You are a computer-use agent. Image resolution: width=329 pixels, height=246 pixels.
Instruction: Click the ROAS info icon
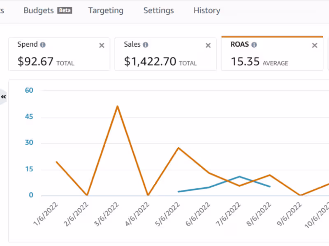tap(254, 45)
